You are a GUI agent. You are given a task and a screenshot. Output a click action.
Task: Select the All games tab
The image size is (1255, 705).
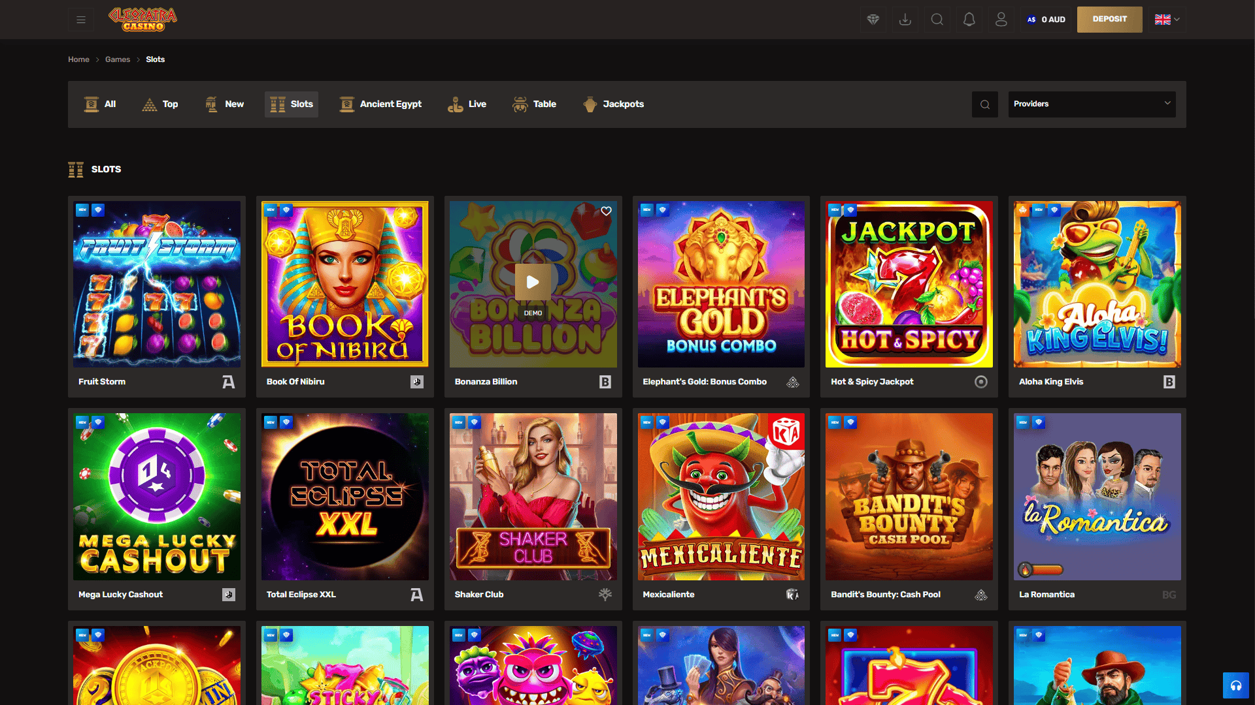pos(100,104)
